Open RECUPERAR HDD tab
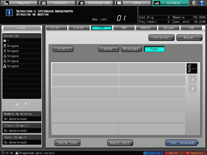The image size is (207, 155). (95, 3)
